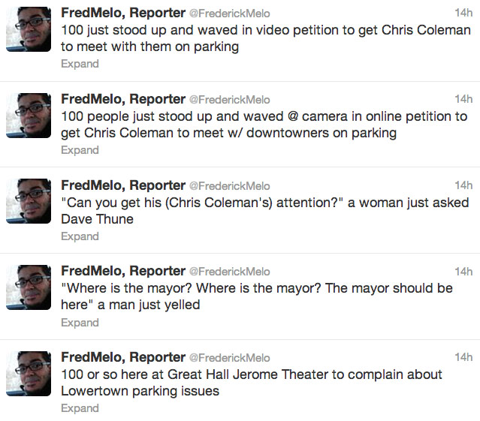Viewport: 480px width, 421px height.
Task: Open FredMelo, Reporter name on Great Hall tweet
Action: tap(122, 357)
